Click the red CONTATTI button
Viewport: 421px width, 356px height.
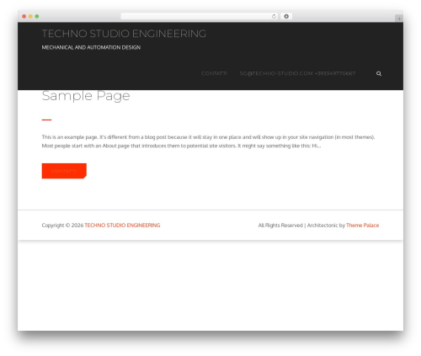[x=64, y=171]
